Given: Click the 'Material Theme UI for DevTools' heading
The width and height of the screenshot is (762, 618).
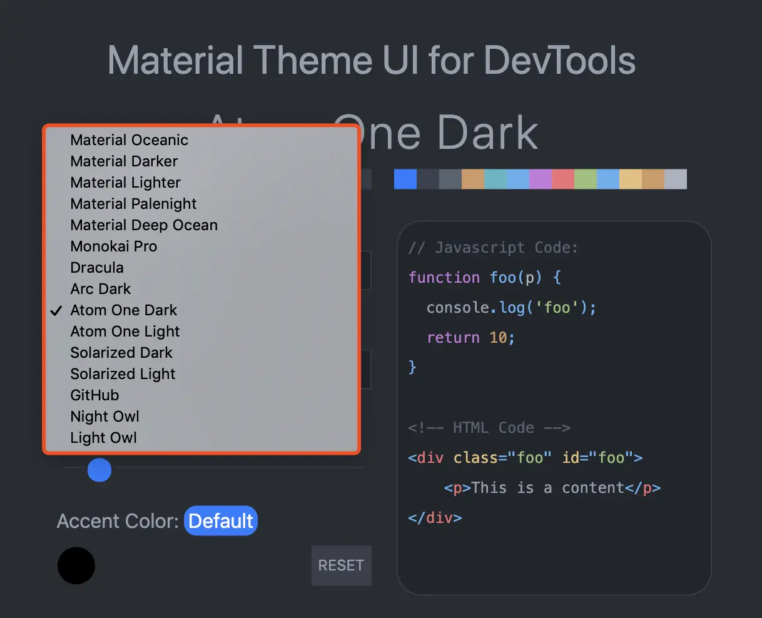Looking at the screenshot, I should pyautogui.click(x=372, y=61).
